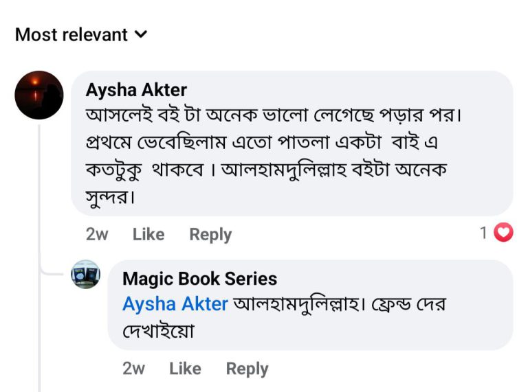Click the Magic Book Series page name
Image resolution: width=528 pixels, height=392 pixels.
199,279
